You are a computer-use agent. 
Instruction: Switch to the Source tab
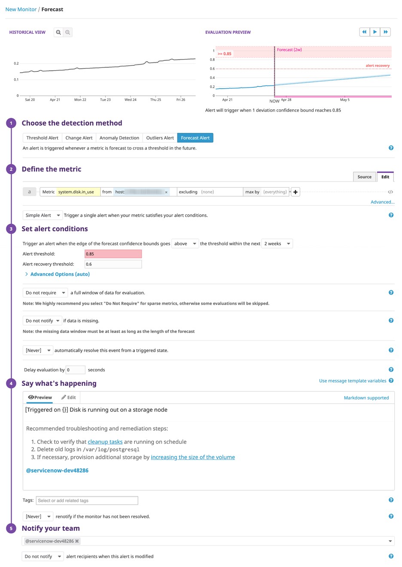click(x=364, y=176)
